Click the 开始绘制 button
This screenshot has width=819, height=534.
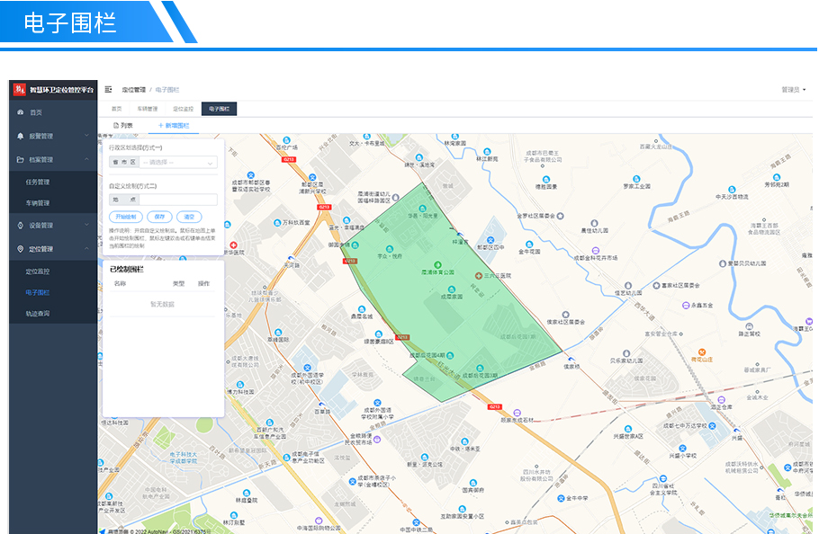click(x=126, y=217)
